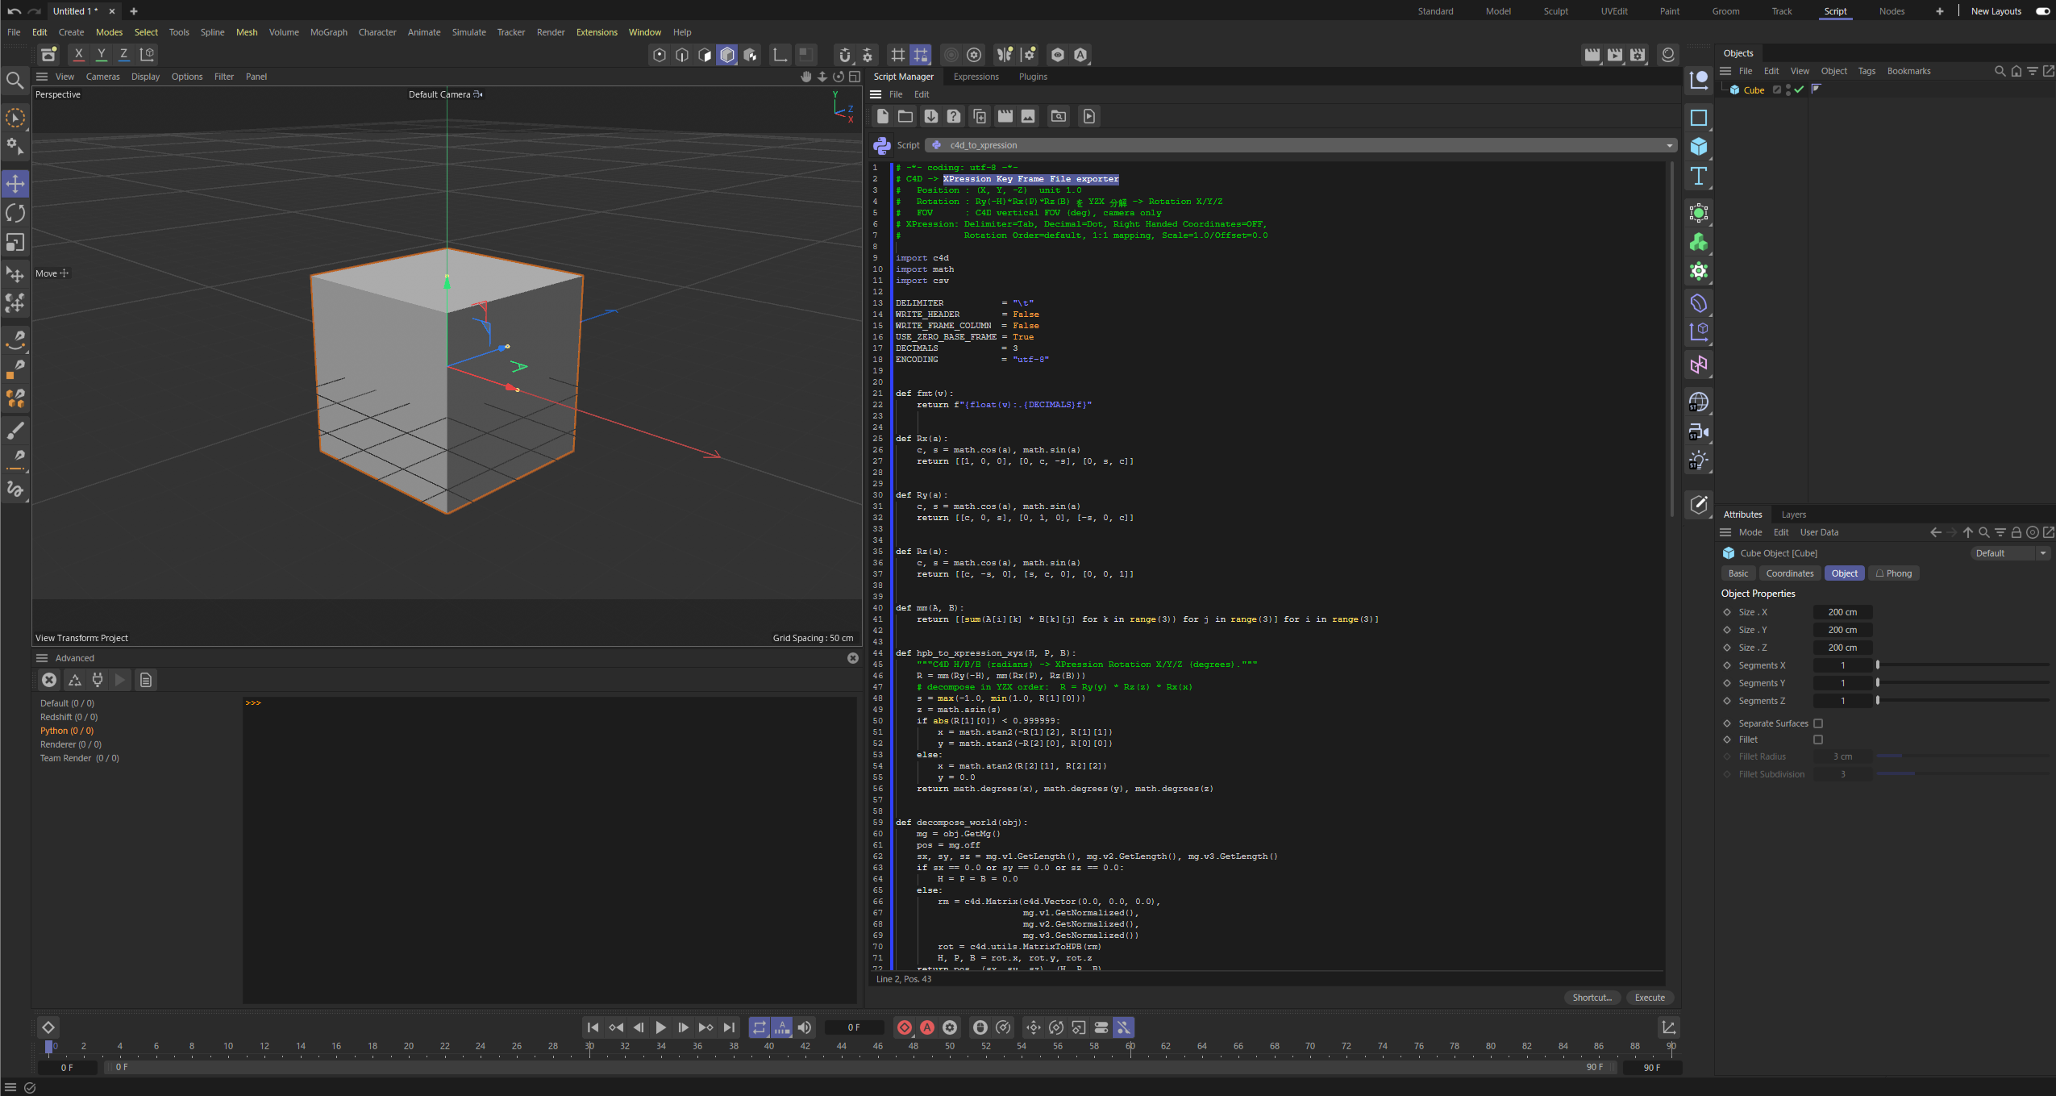Open the Attributes manager hamburger menu
The width and height of the screenshot is (2056, 1096).
point(1725,532)
